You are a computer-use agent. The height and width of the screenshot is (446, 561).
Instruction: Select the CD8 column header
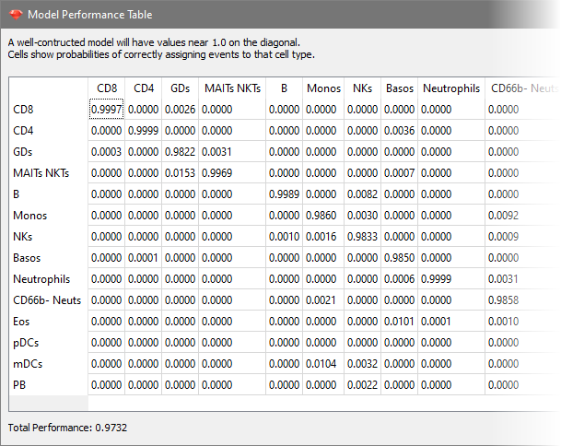[x=107, y=88]
